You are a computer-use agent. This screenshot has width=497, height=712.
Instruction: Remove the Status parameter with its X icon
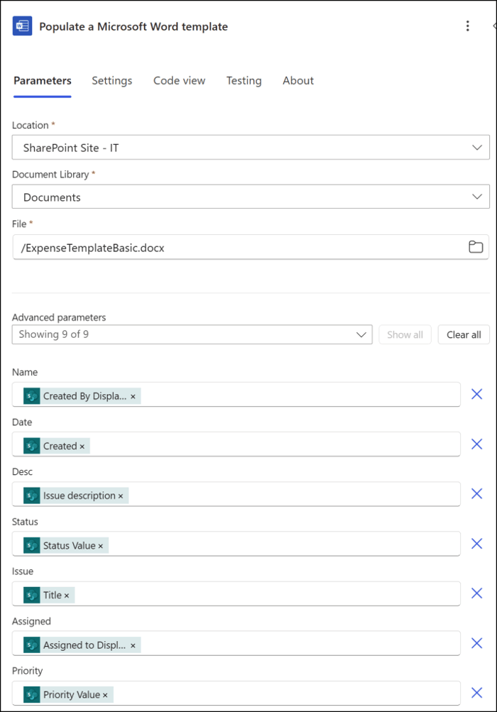point(476,544)
